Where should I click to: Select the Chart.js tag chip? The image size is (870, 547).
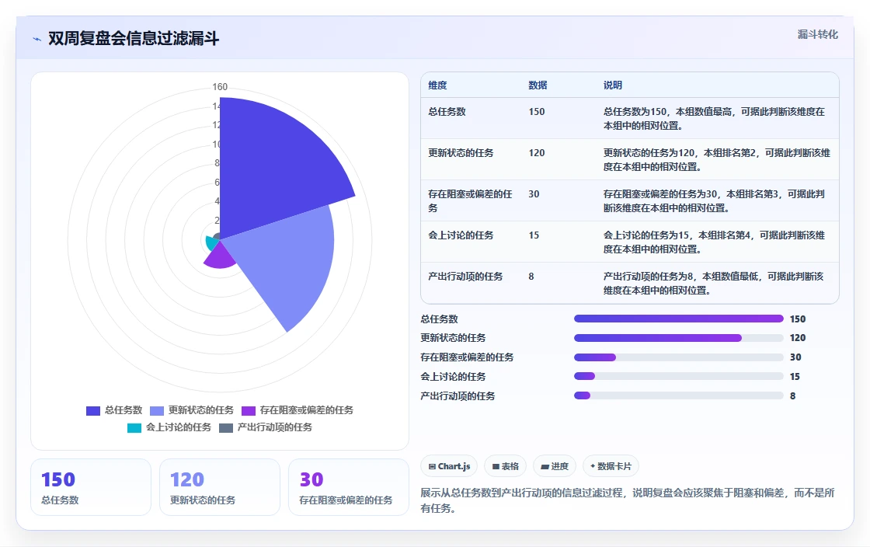pos(449,466)
